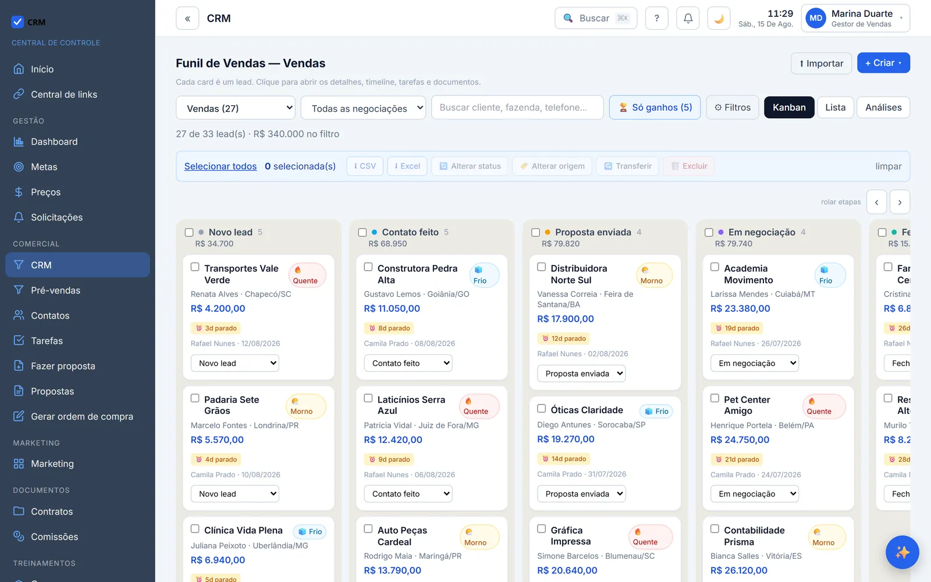Open stage dropdown on Pet Center Amigo card
This screenshot has height=582, width=931.
point(754,494)
